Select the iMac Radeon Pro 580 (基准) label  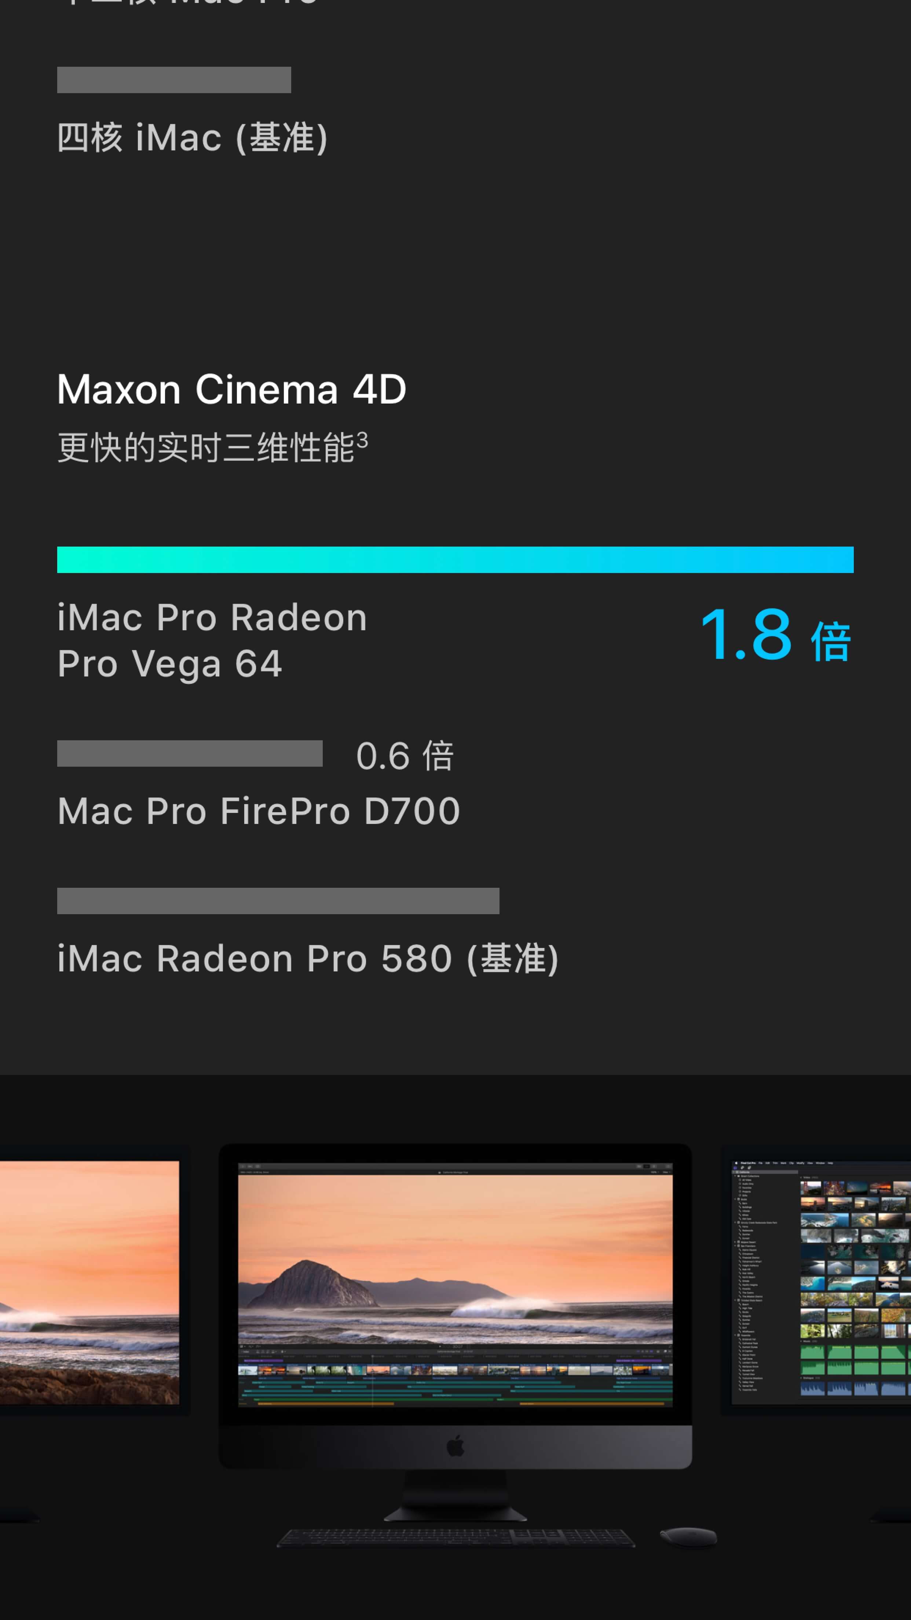[308, 959]
